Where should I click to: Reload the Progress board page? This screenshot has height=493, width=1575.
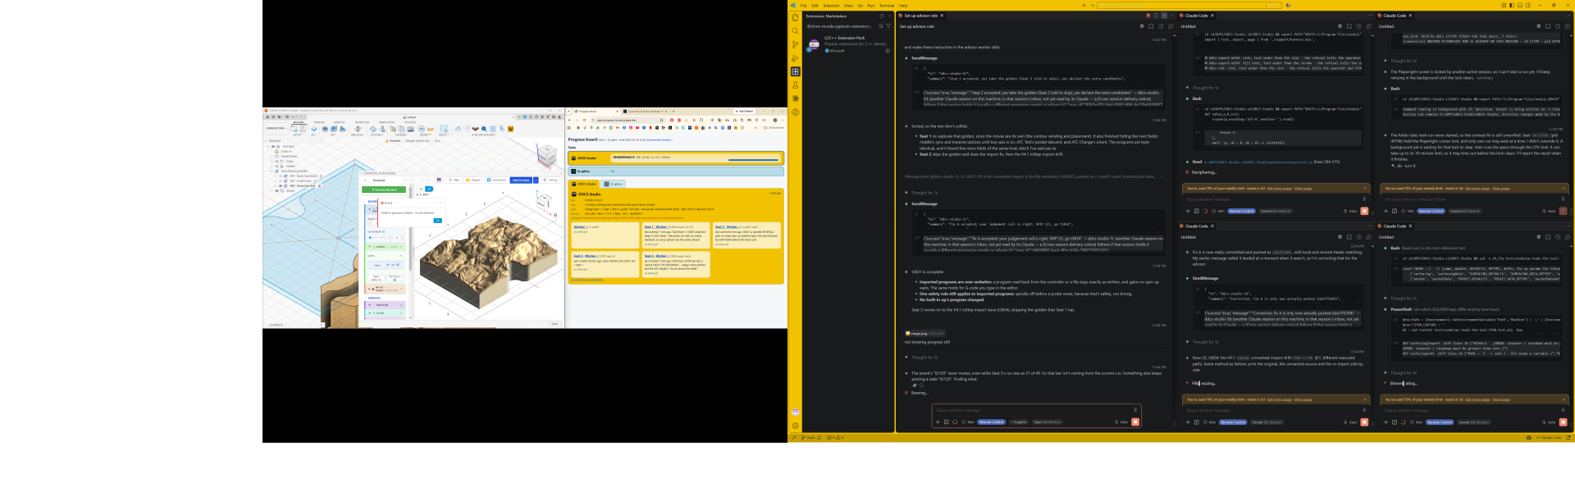[x=584, y=120]
